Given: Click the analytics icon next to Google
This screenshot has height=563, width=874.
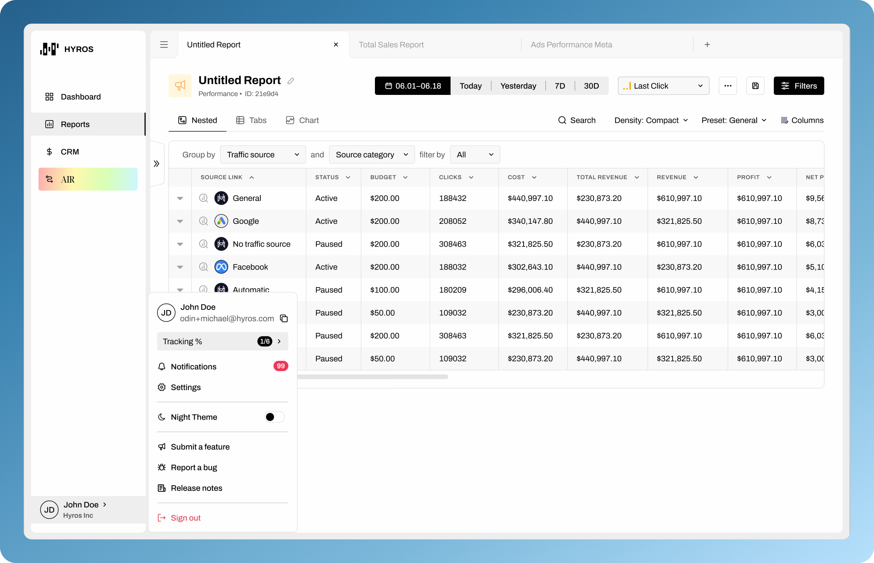Looking at the screenshot, I should click(x=203, y=221).
